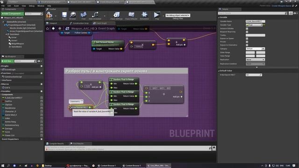The width and height of the screenshot is (299, 168).
Task: Click the Browse toolbar icon
Action: pos(73,15)
